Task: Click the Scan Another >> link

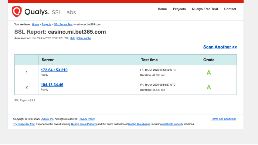Action: coord(220,47)
